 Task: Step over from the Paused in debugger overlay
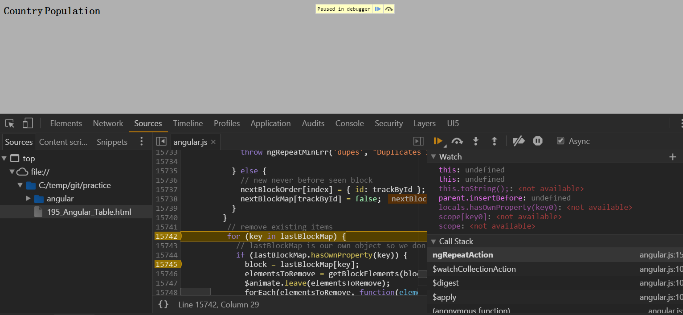[x=389, y=9]
